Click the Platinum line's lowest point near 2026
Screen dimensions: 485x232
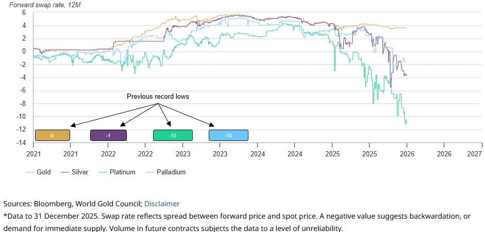406,123
